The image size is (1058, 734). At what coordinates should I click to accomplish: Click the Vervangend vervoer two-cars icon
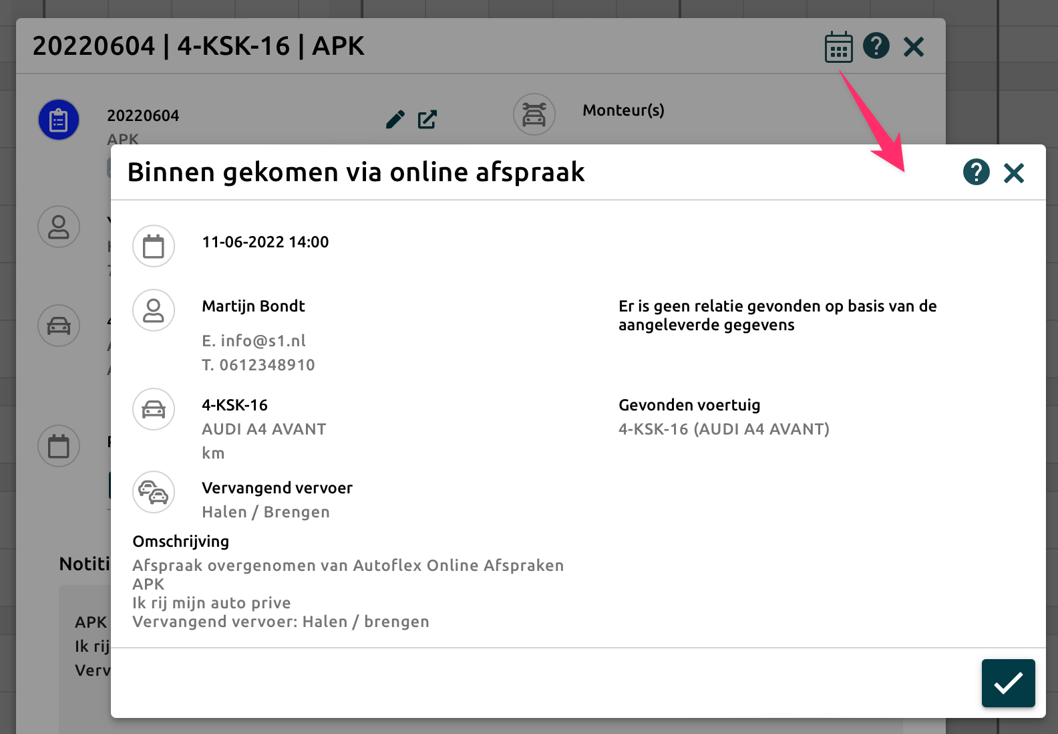tap(154, 492)
